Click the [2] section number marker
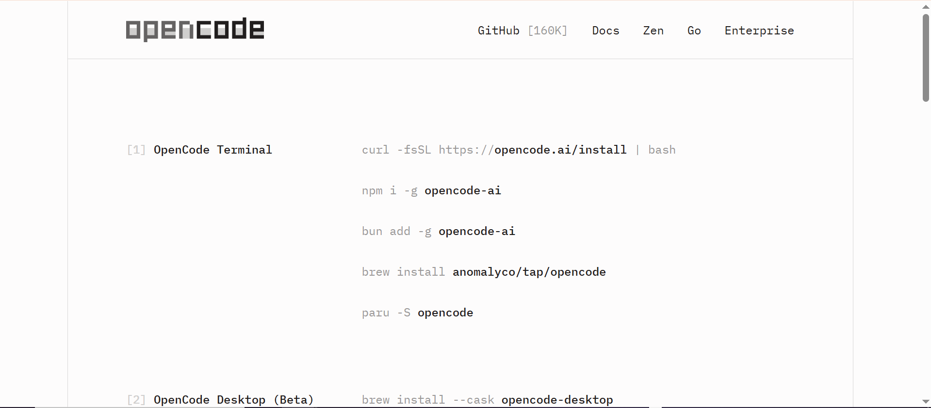Image resolution: width=931 pixels, height=408 pixels. [x=136, y=400]
